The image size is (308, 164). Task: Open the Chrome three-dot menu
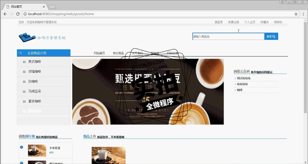[303, 14]
